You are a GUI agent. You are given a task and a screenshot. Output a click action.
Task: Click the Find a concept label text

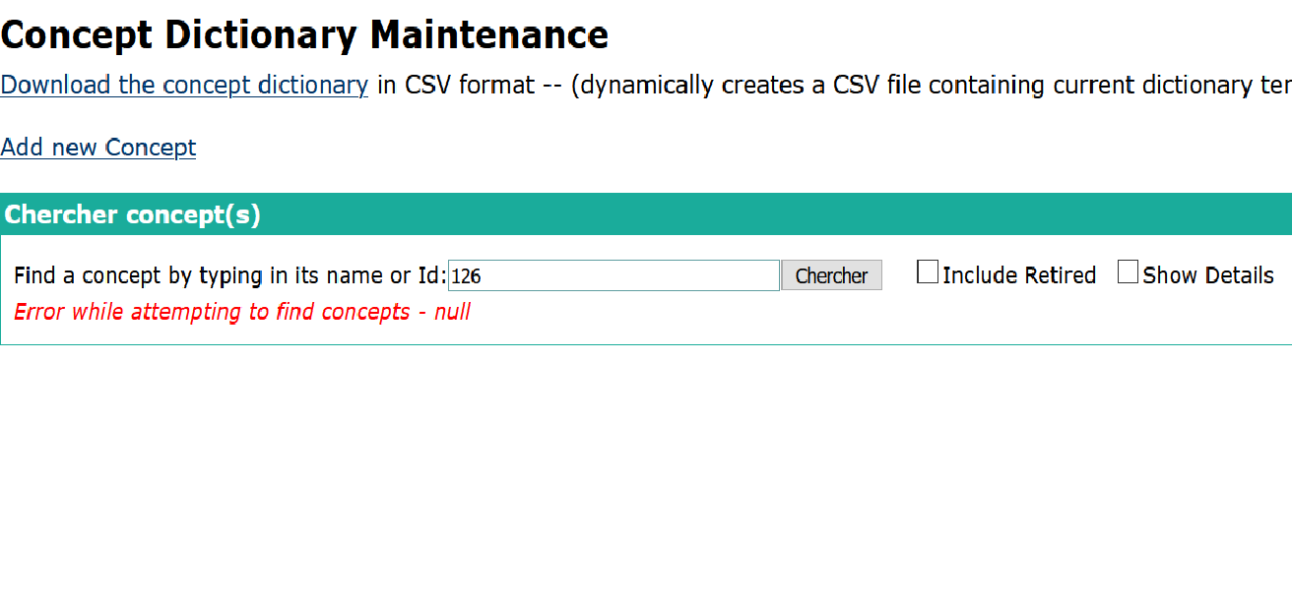230,275
